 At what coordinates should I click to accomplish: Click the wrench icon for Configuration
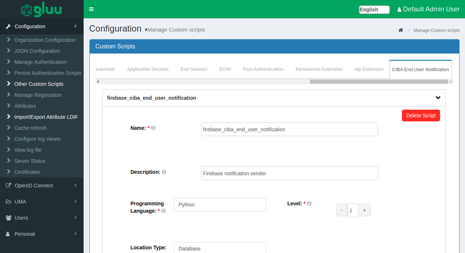pyautogui.click(x=8, y=26)
